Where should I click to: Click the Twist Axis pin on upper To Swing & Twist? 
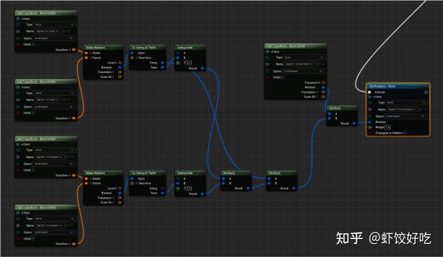tap(132, 58)
